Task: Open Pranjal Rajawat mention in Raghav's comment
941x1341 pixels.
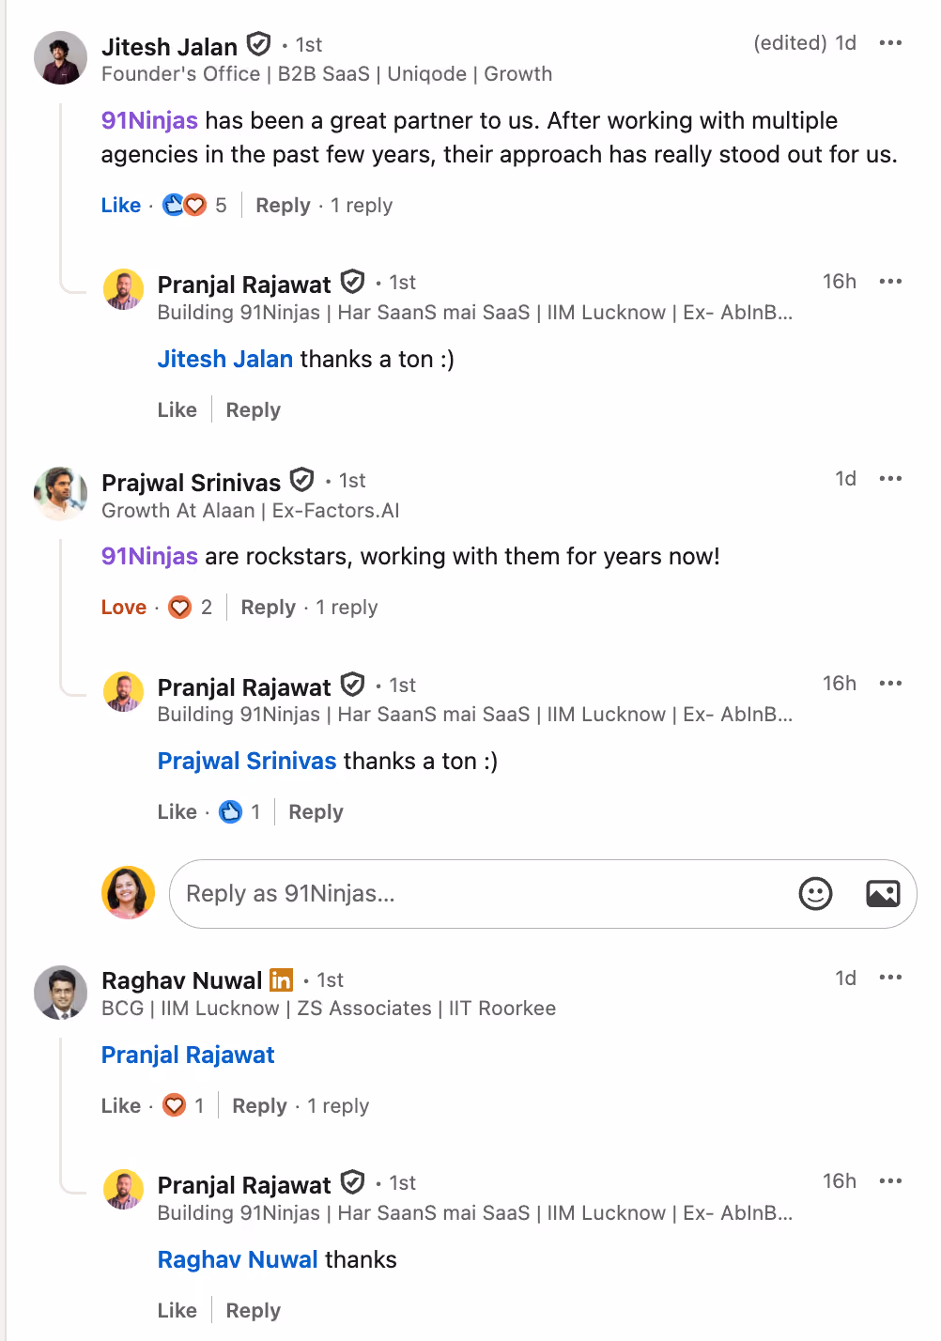Action: point(188,1055)
